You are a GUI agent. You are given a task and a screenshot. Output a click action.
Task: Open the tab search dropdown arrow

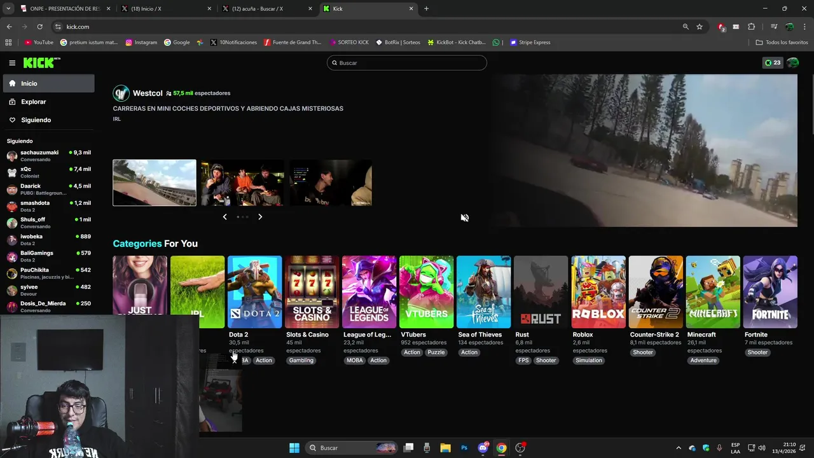click(8, 8)
